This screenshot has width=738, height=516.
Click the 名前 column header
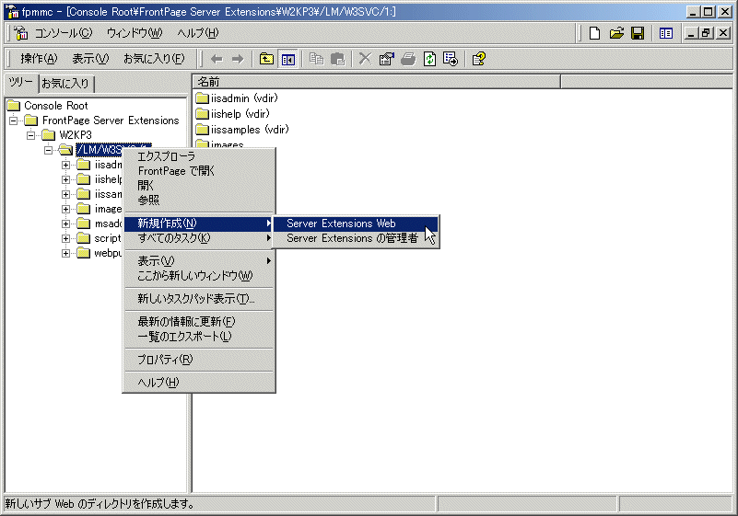377,82
